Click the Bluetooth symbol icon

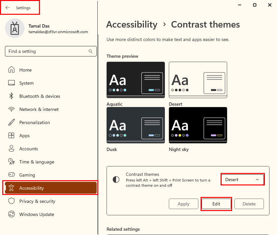(11, 96)
